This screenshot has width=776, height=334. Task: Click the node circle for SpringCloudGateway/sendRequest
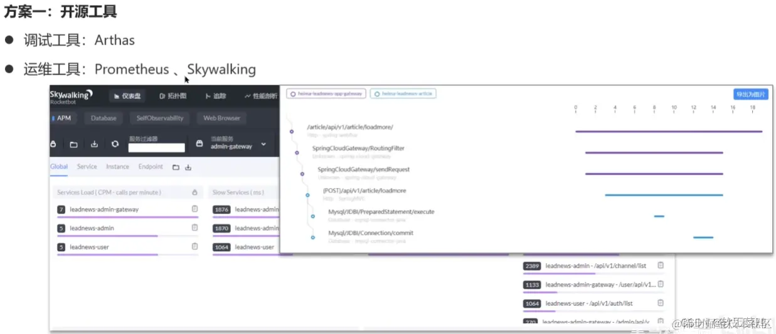[x=302, y=174]
